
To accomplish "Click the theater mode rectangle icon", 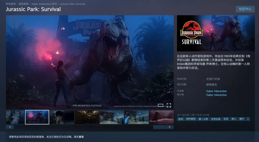I will pos(160,105).
